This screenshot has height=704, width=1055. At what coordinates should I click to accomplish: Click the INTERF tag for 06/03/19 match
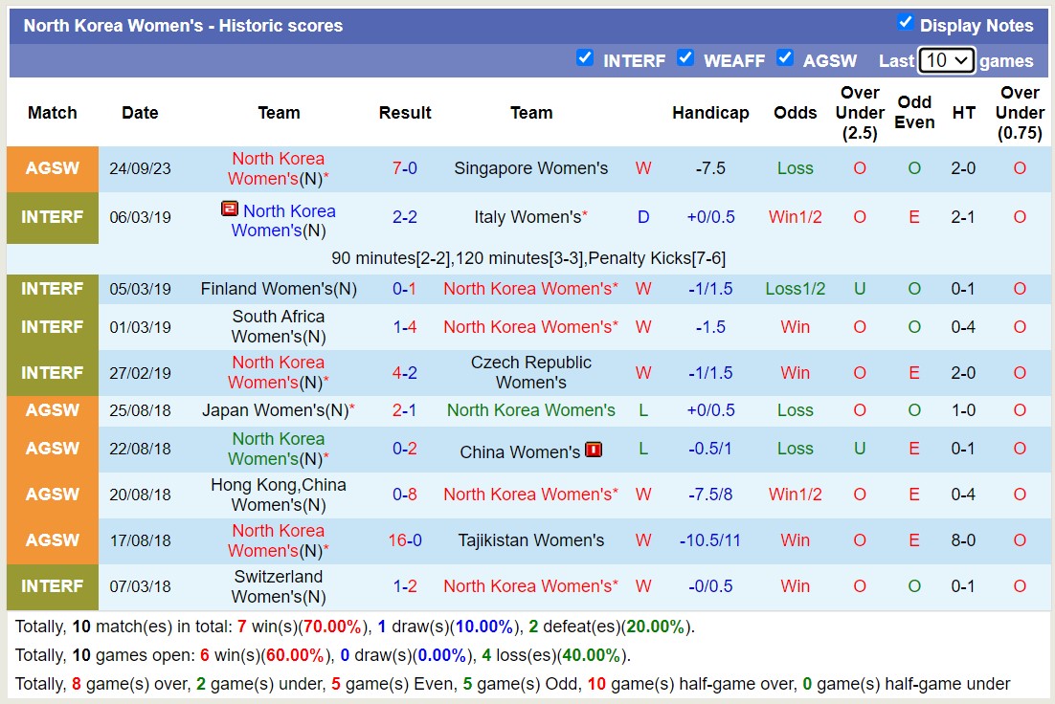click(53, 217)
